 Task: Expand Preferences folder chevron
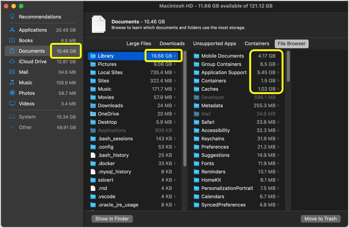[278, 147]
